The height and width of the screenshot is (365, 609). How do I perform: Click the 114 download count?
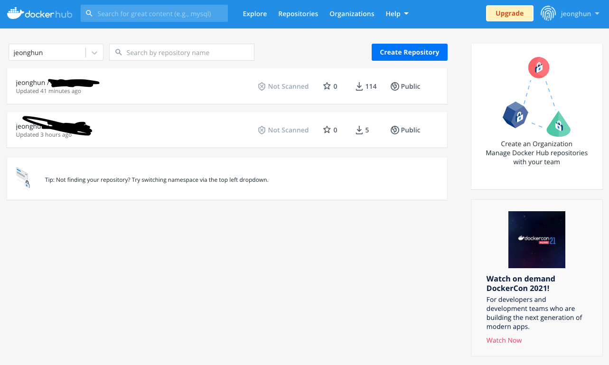(371, 86)
